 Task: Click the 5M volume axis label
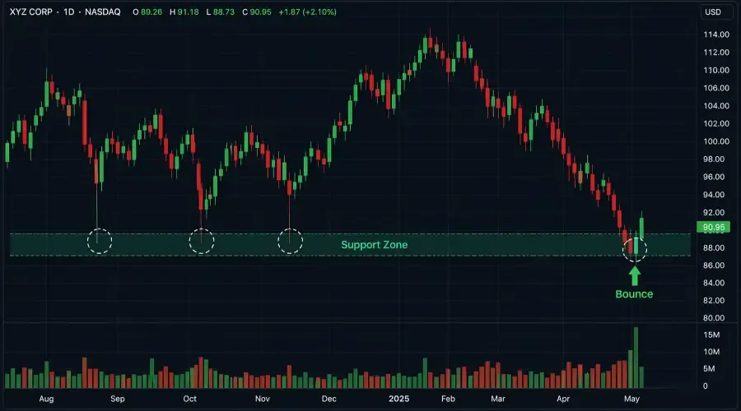tap(709, 368)
